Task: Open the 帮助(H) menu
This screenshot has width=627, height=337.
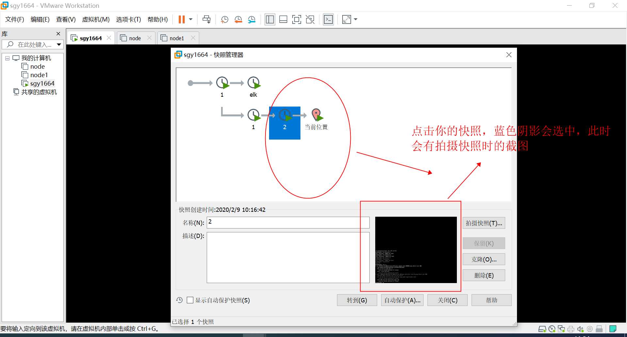Action: pyautogui.click(x=157, y=20)
